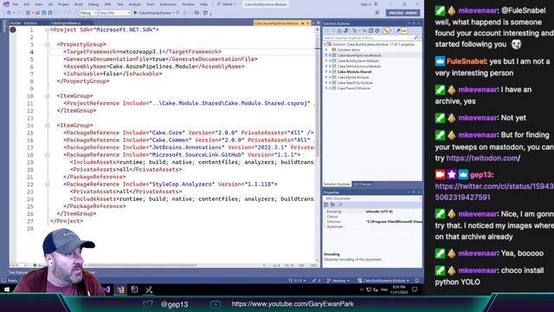The width and height of the screenshot is (554, 312).
Task: Open the Test menu
Action: tap(120, 4)
